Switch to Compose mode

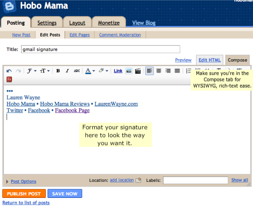click(x=237, y=60)
